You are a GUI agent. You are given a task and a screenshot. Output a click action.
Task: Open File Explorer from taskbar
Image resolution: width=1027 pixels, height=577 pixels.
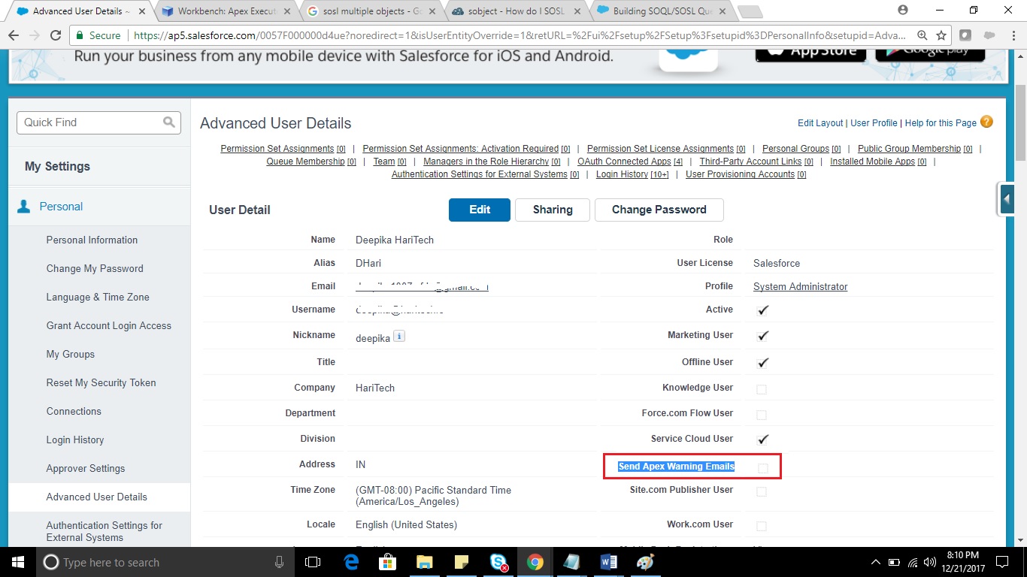click(x=425, y=561)
